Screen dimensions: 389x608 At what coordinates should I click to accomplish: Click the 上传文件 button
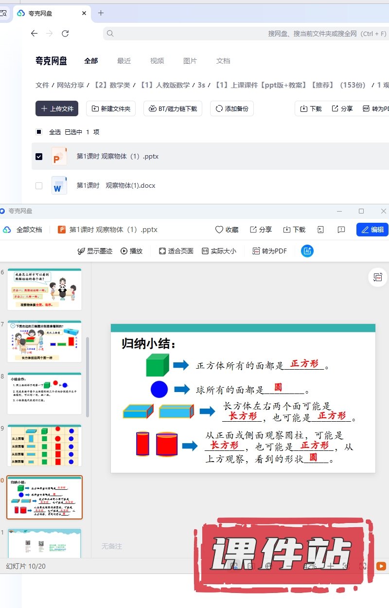tap(57, 108)
